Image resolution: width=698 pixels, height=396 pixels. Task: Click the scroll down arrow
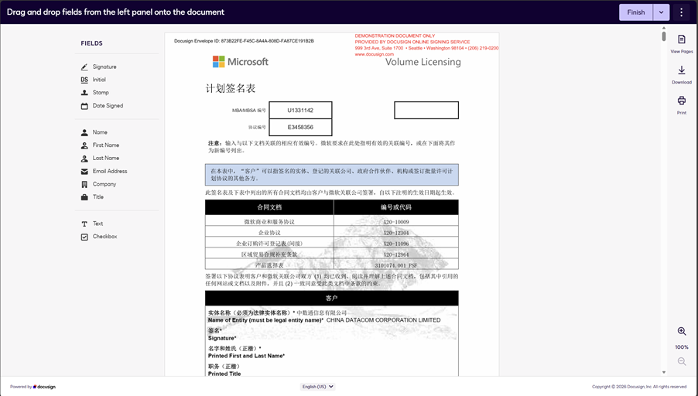click(663, 373)
